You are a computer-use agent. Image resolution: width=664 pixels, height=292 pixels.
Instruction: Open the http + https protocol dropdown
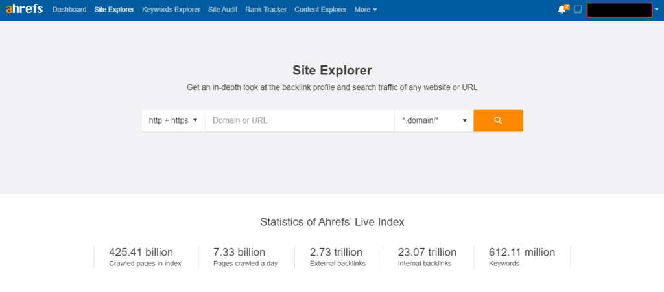pos(173,120)
